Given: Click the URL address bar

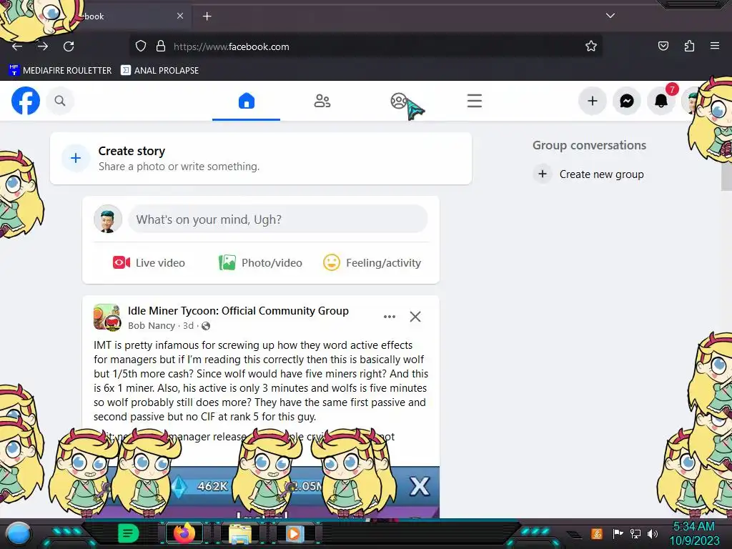Looking at the screenshot, I should pos(365,46).
